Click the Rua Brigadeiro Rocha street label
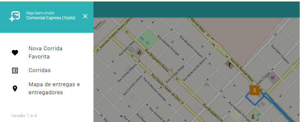Image resolution: width=300 pixels, height=122 pixels. (x=157, y=61)
